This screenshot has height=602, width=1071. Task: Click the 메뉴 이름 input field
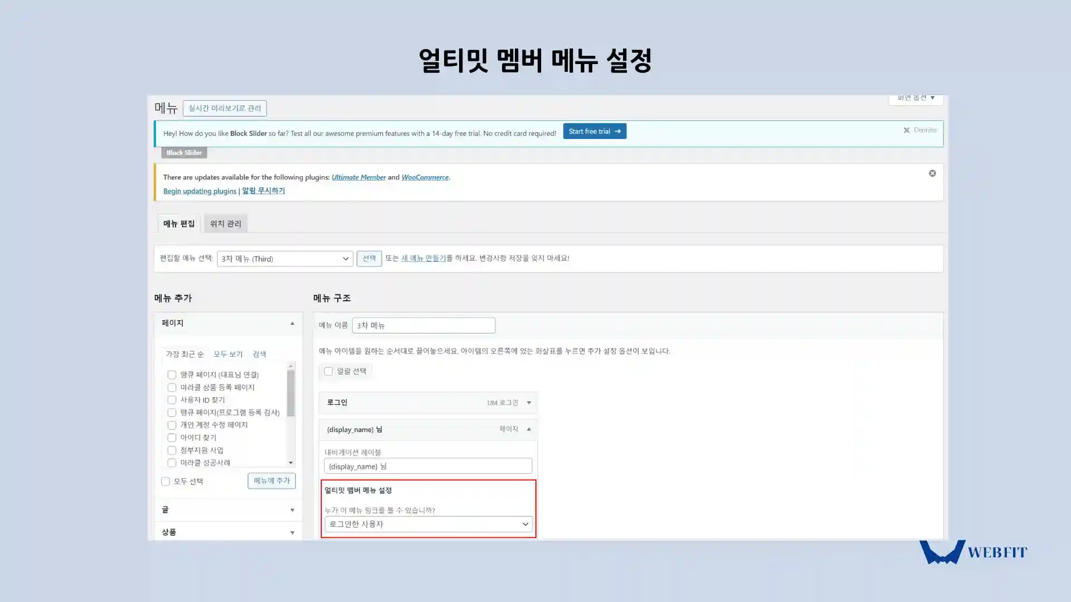(x=423, y=325)
